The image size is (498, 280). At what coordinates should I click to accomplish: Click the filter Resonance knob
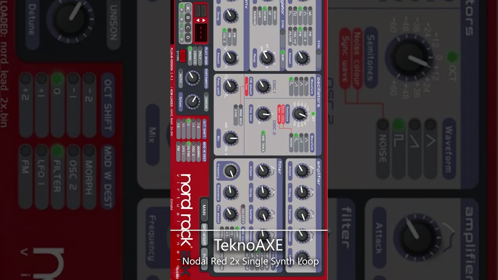click(230, 192)
